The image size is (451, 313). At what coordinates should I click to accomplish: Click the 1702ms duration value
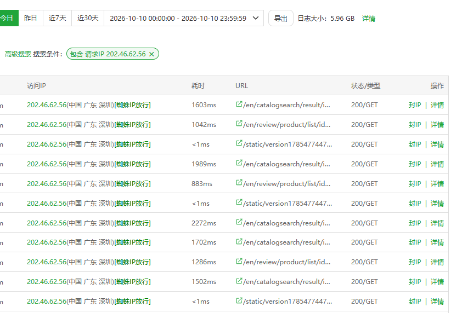click(204, 242)
